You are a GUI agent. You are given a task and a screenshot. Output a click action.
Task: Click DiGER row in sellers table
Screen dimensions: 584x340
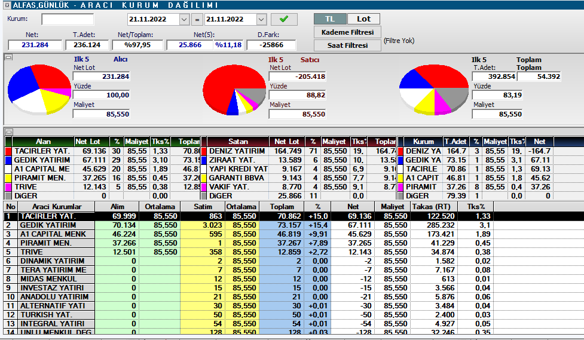(x=298, y=196)
